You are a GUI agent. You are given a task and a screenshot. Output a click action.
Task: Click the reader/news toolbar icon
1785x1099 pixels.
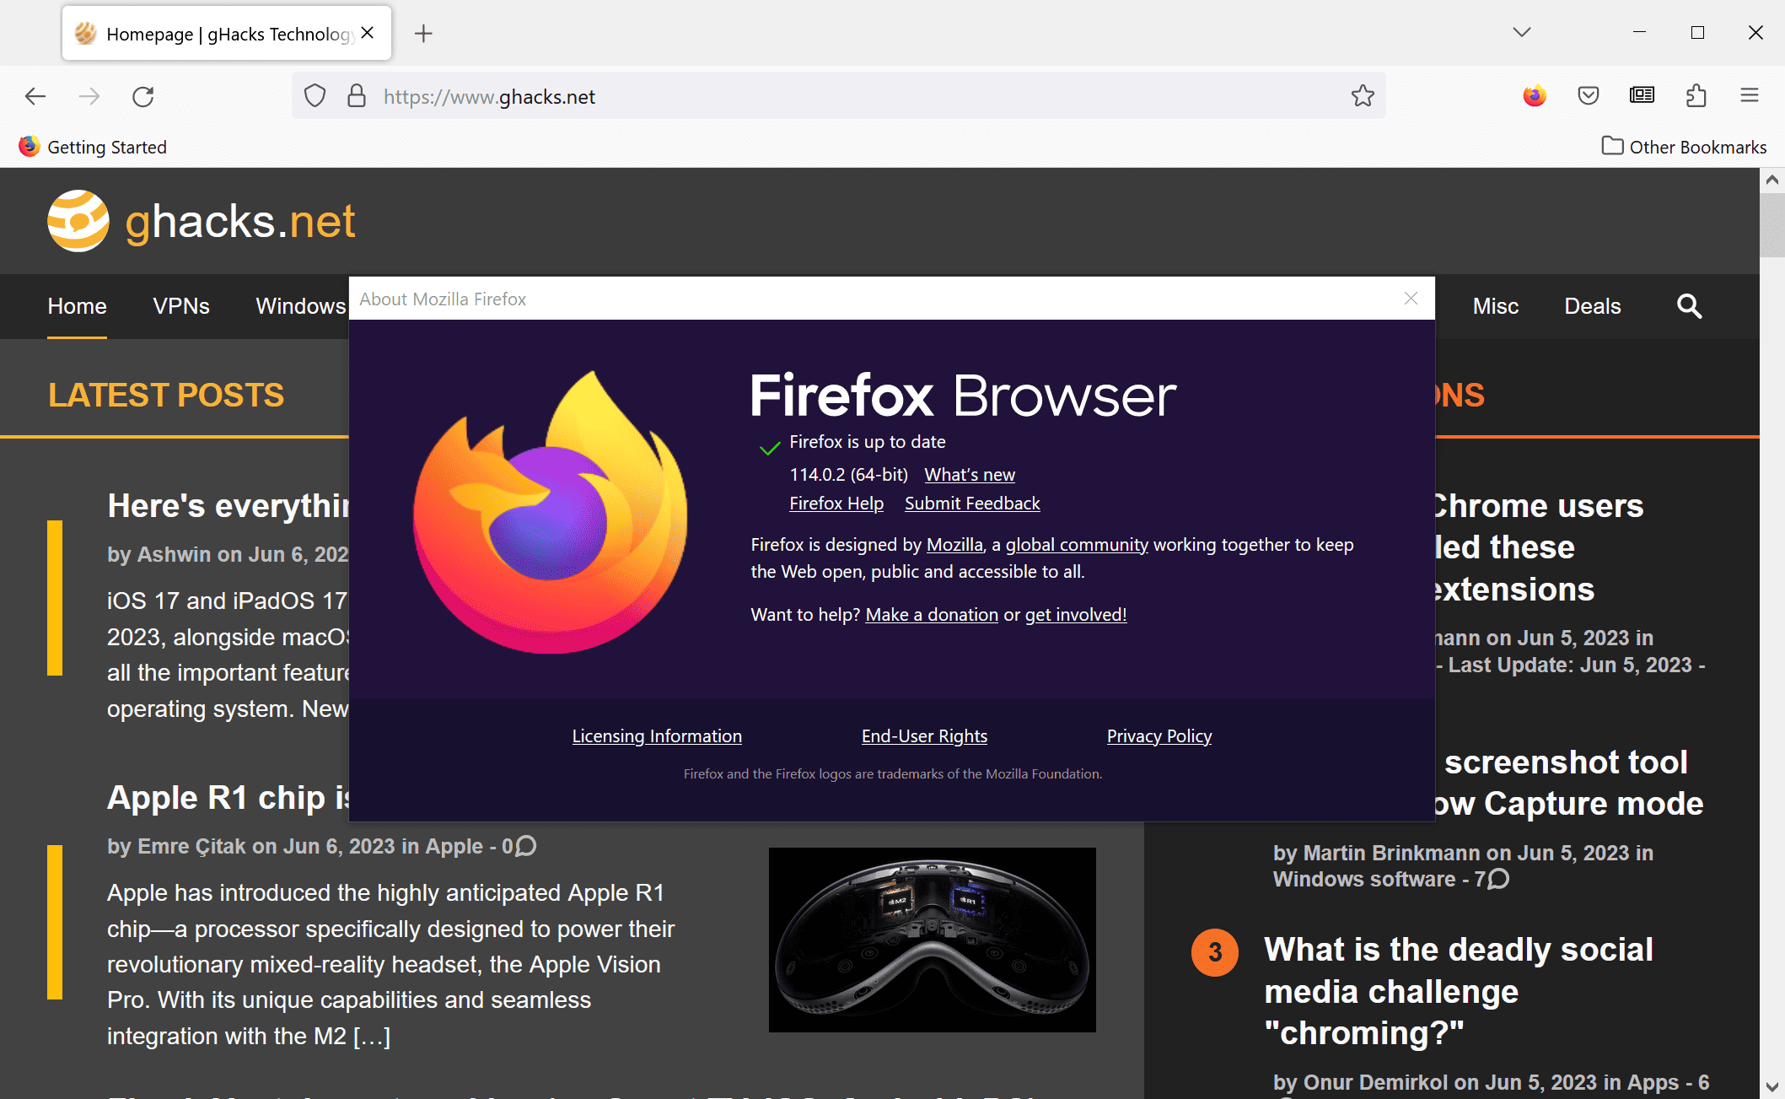point(1642,95)
